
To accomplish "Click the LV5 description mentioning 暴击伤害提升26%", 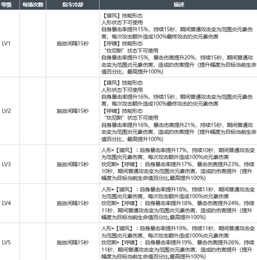I will coord(178,242).
